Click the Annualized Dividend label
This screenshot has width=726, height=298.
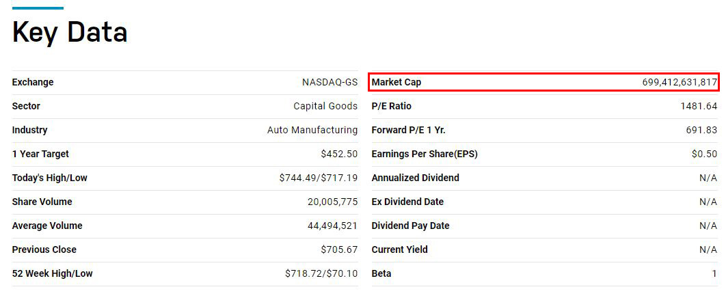pos(415,178)
